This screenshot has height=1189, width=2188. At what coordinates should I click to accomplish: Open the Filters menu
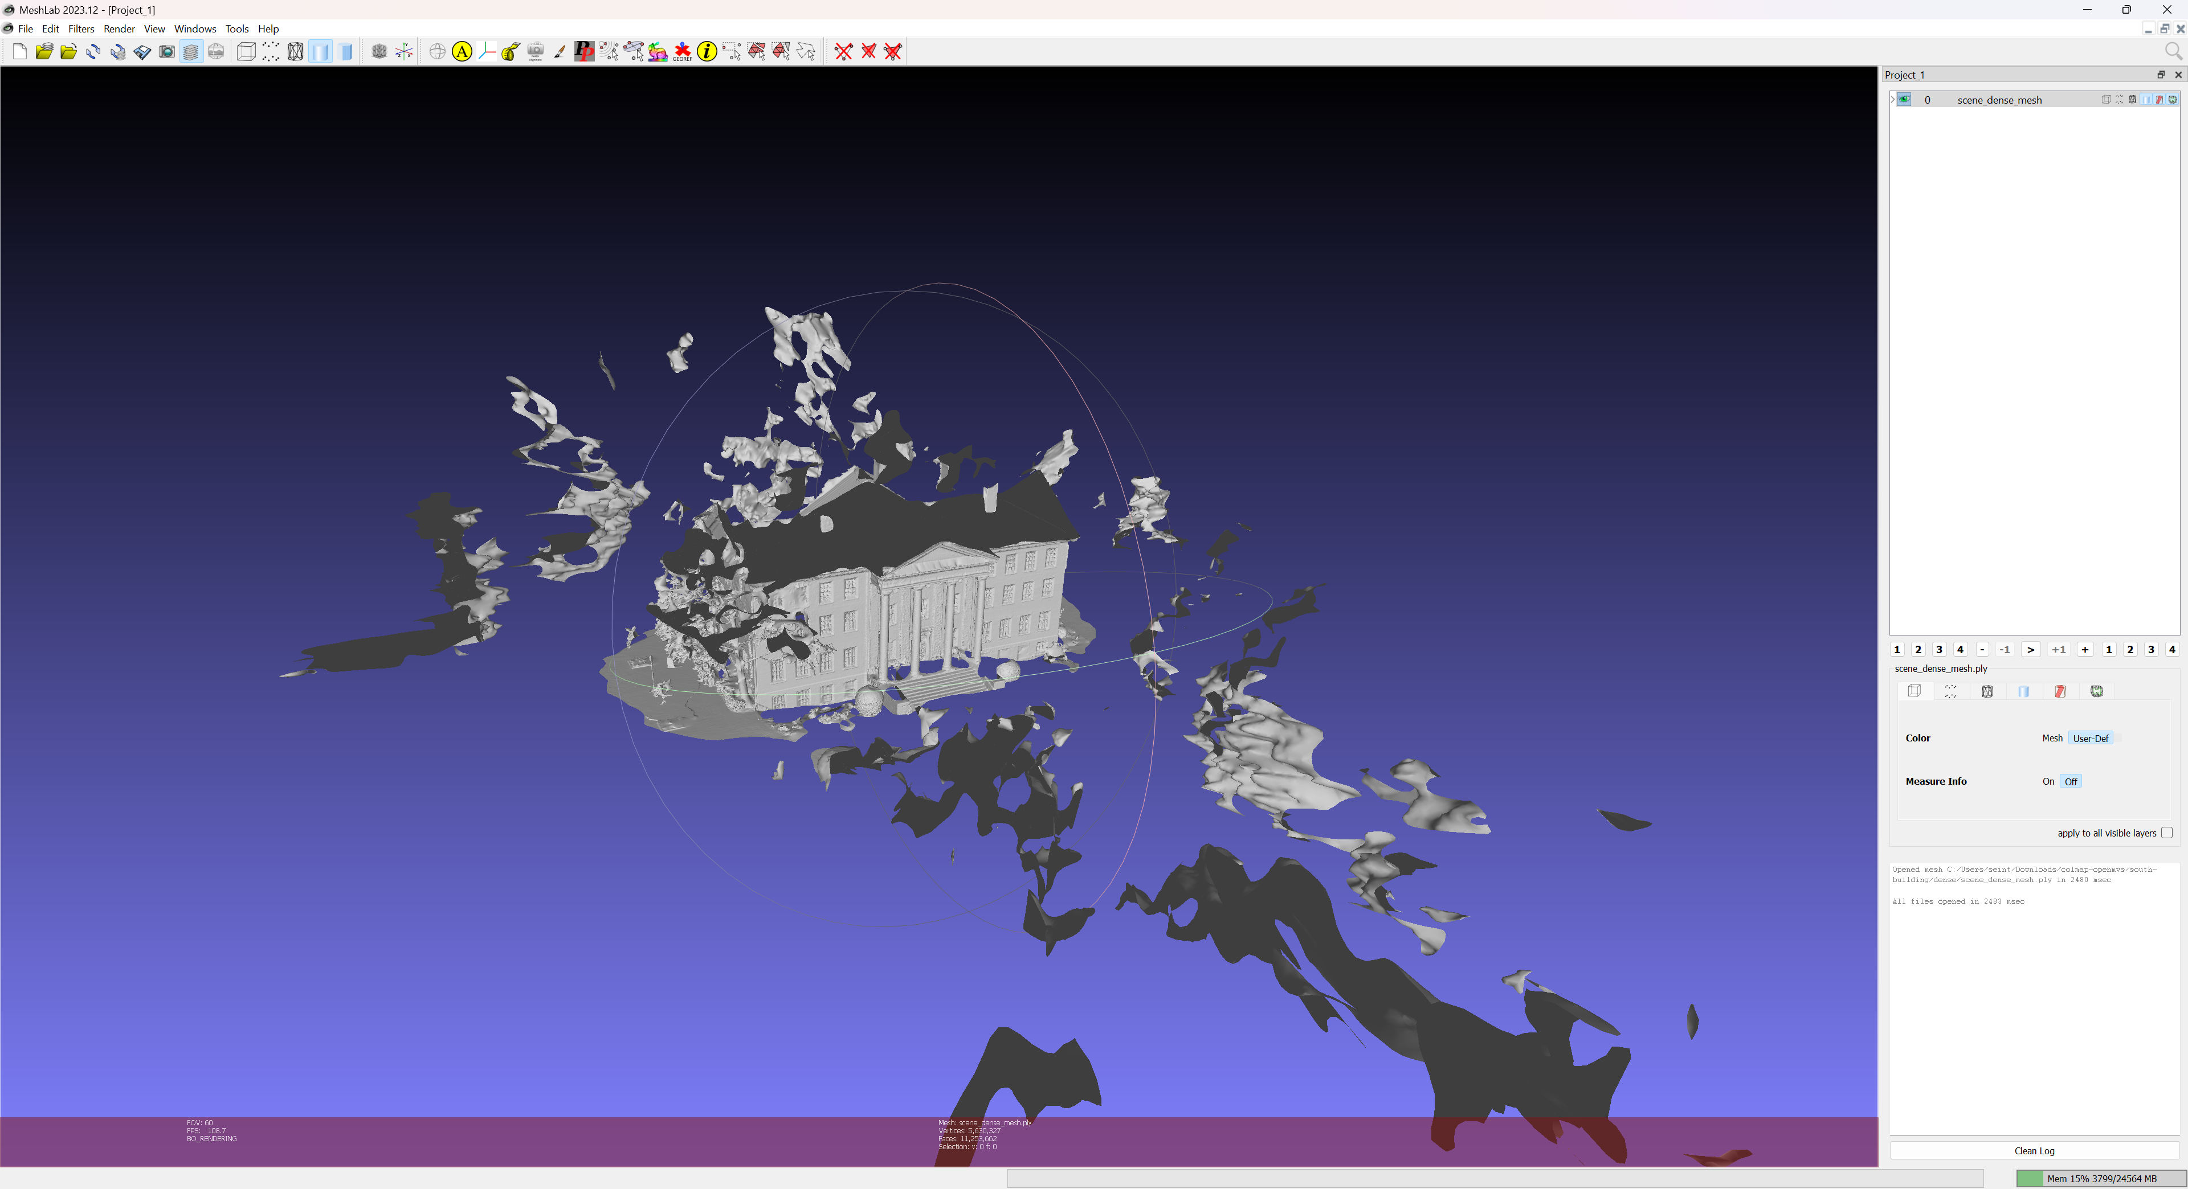[81, 29]
